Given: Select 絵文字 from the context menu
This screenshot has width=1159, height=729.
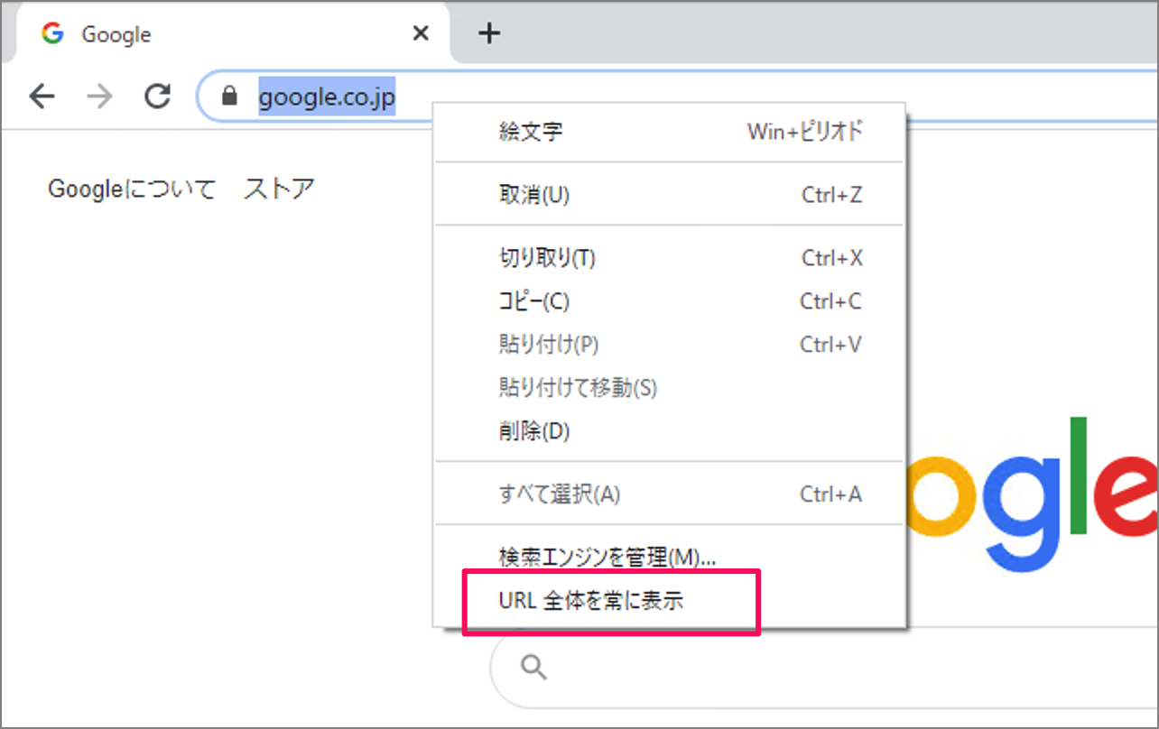Looking at the screenshot, I should (531, 132).
